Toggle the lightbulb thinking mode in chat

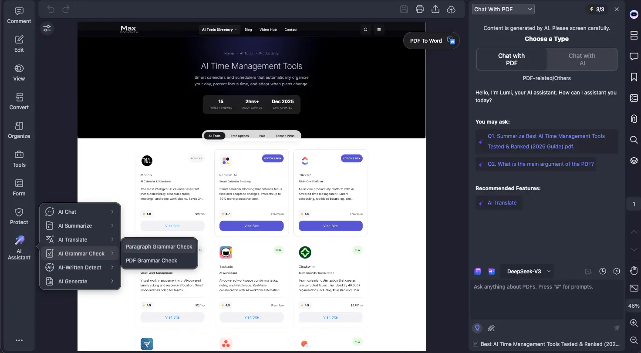(477, 328)
